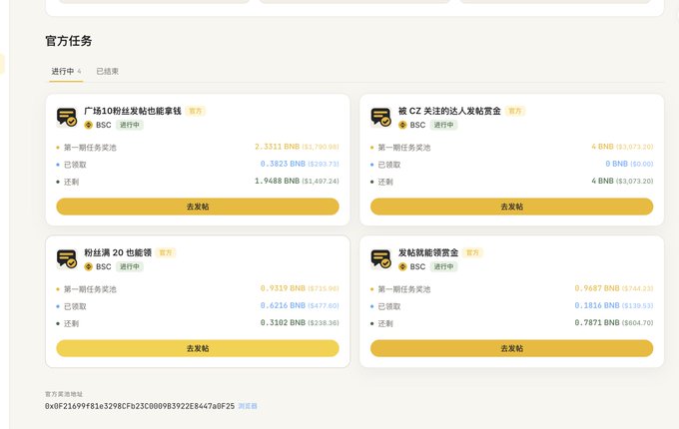This screenshot has height=429, width=679.
Task: Click BSC coin icon on 发帖就能领赏金 card
Action: click(x=402, y=266)
